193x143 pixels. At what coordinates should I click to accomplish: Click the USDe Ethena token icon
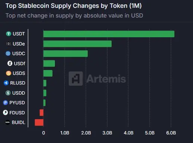[9, 44]
